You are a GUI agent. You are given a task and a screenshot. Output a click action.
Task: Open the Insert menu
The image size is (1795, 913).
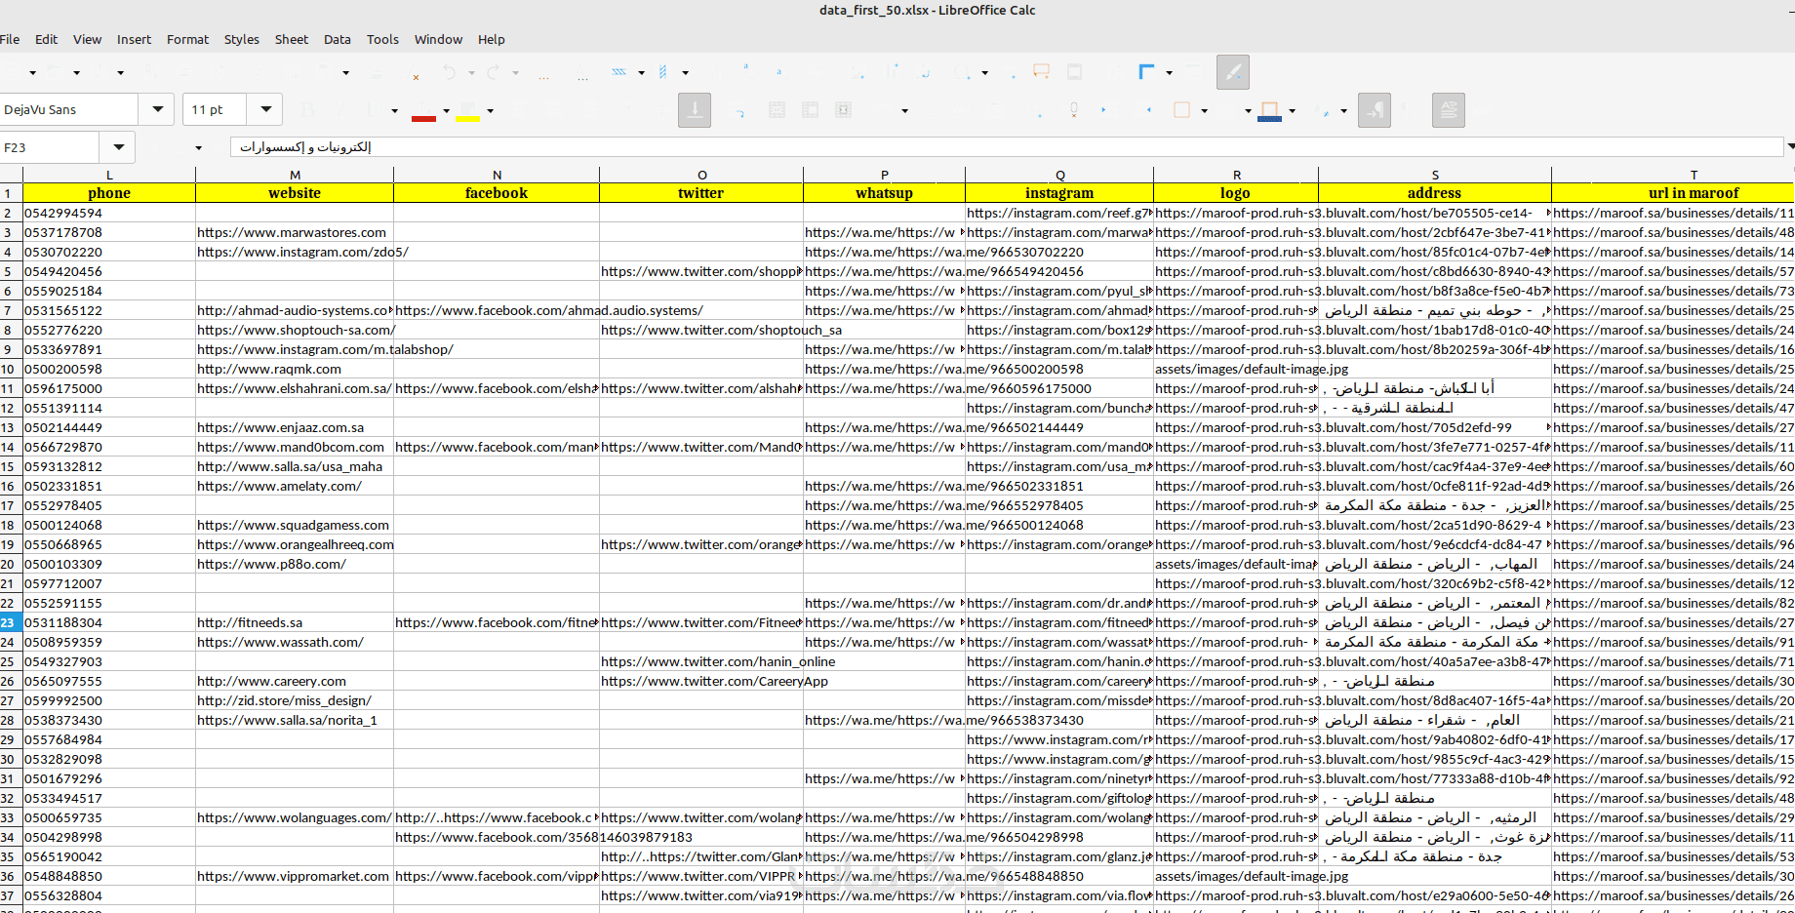pyautogui.click(x=134, y=40)
